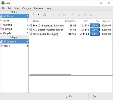Click the Pause toolbar icon
This screenshot has height=100, width=113.
point(59,15)
